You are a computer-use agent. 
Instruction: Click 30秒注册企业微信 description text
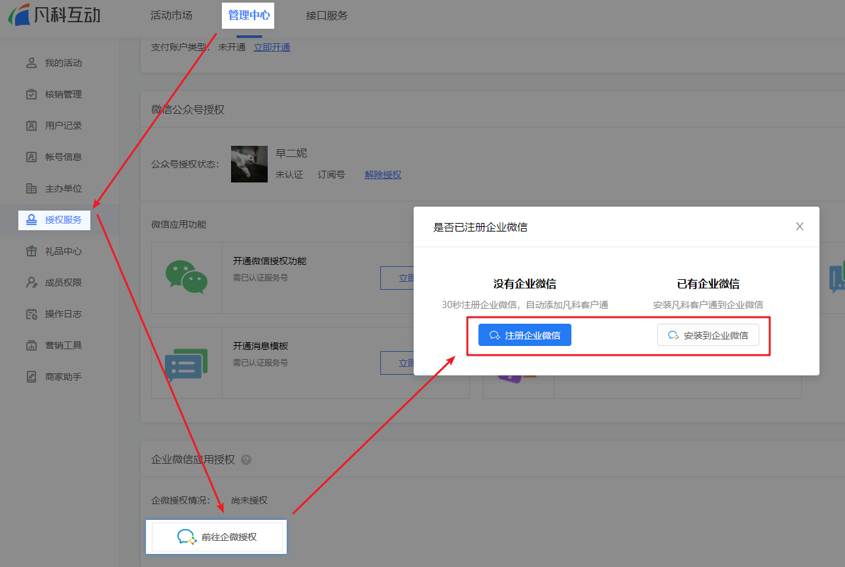pyautogui.click(x=525, y=305)
